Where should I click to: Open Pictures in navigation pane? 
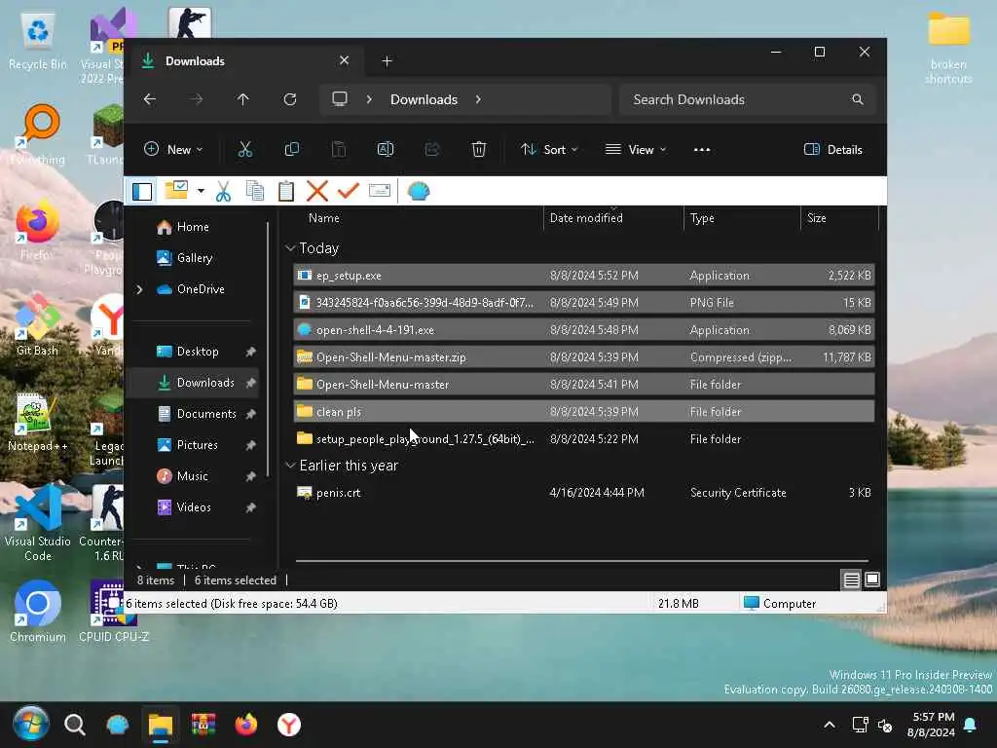coord(197,444)
